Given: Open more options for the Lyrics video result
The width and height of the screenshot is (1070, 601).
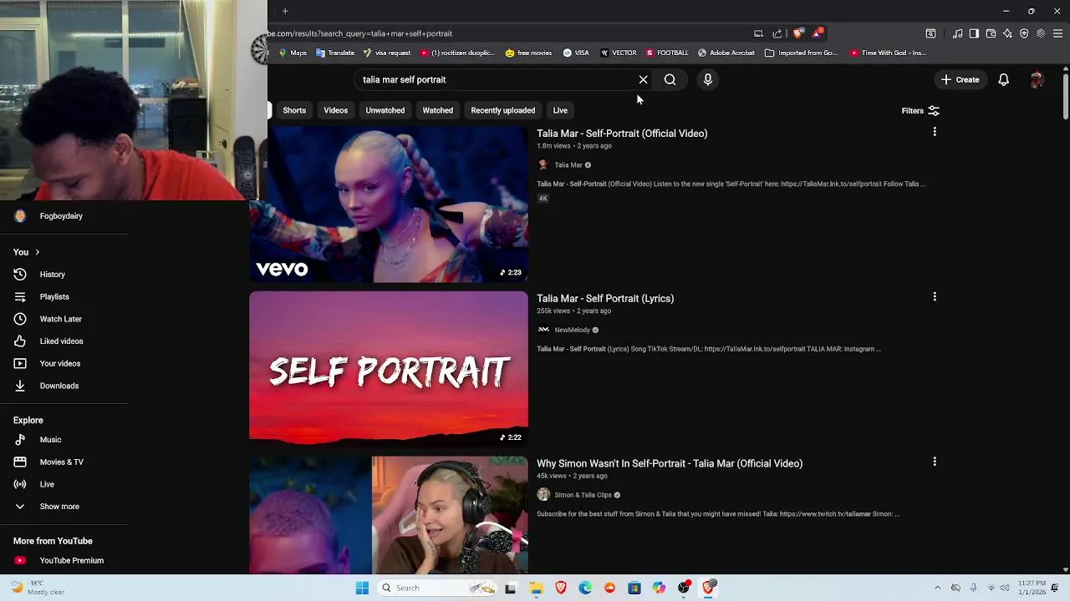Looking at the screenshot, I should coord(935,296).
